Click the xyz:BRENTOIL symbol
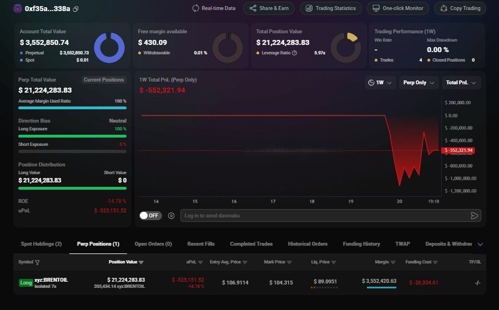This screenshot has width=499, height=310. pos(51,280)
